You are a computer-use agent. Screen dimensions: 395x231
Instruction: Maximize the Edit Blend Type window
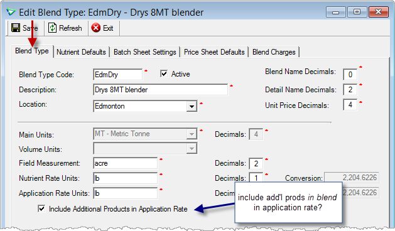[x=357, y=12]
